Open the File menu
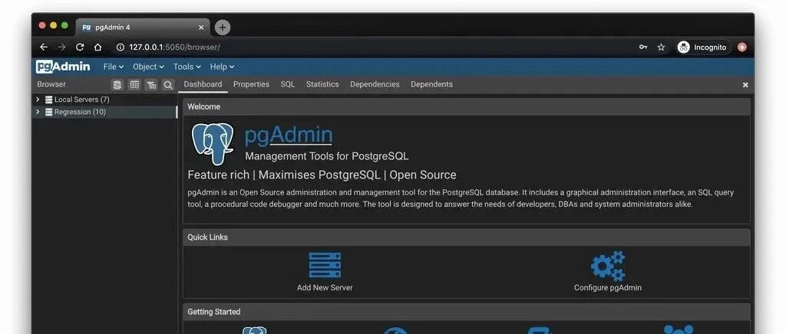Image resolution: width=786 pixels, height=334 pixels. [114, 67]
